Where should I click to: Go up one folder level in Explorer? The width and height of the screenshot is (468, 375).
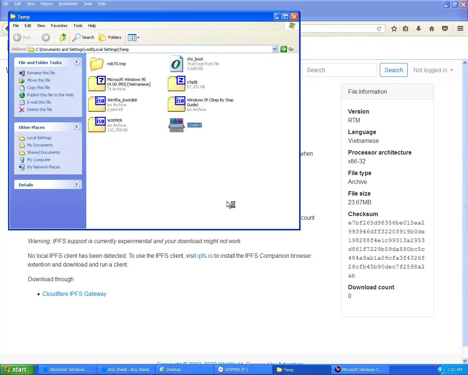(x=63, y=37)
